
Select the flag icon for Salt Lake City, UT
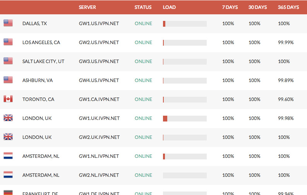[8, 61]
